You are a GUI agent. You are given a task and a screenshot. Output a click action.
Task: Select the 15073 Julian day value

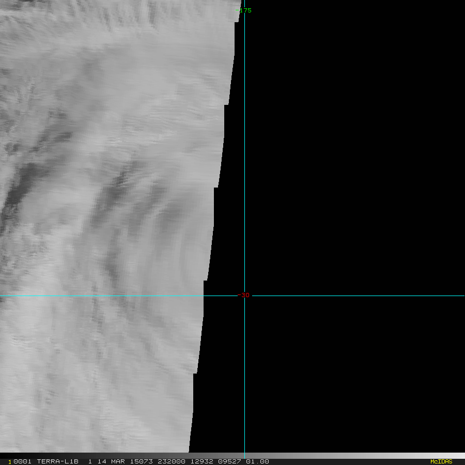tap(142, 461)
